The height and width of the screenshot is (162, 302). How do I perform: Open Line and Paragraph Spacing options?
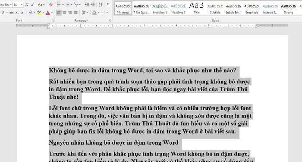point(83,13)
